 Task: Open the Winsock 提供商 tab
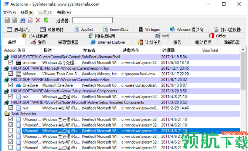186,29
